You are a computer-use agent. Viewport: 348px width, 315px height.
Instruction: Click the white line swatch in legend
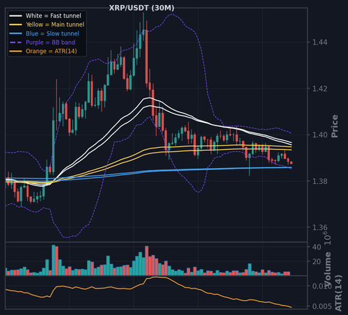pos(15,16)
